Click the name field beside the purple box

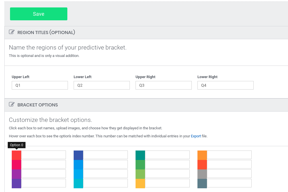[x=44, y=174]
